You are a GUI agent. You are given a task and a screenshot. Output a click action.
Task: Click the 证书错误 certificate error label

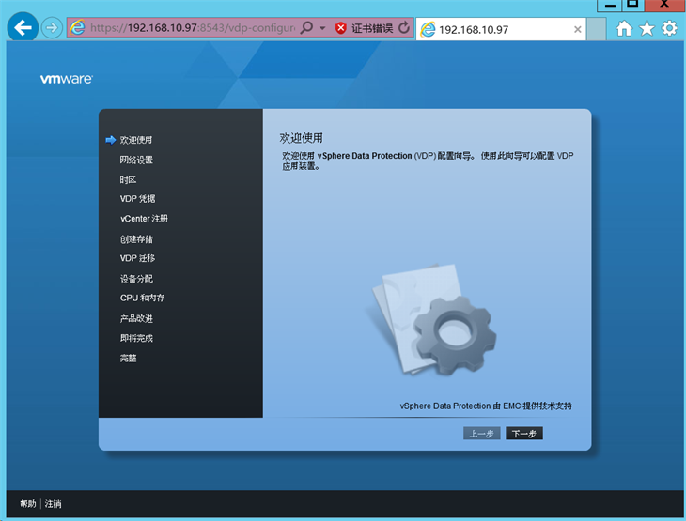(372, 28)
